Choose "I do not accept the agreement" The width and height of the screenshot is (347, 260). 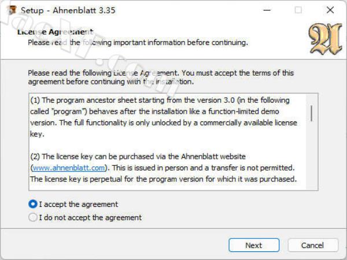click(33, 218)
